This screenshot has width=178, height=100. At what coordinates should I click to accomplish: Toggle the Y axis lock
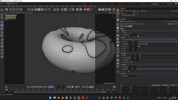click(x=14, y=9)
